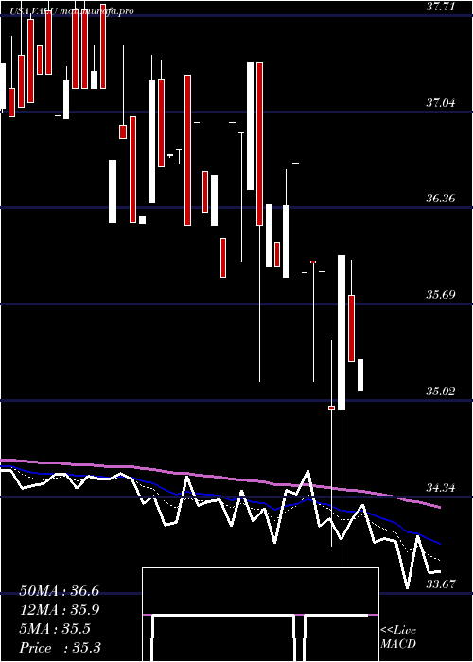This screenshot has height=662, width=473.
Task: Click the 34.34 price axis label
Action: tap(441, 488)
